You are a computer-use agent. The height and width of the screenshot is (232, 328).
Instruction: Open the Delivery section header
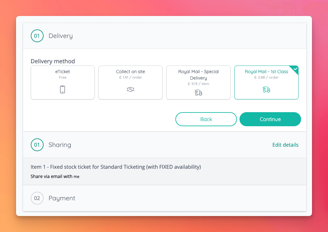(164, 36)
